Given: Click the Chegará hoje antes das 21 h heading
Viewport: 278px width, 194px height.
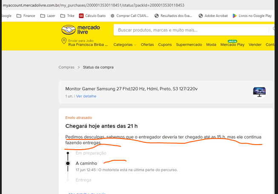Looking at the screenshot, I should pyautogui.click(x=101, y=126).
